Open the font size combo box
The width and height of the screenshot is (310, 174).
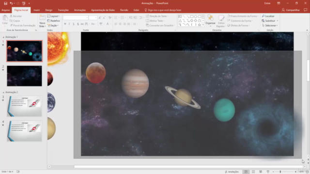tap(93, 18)
